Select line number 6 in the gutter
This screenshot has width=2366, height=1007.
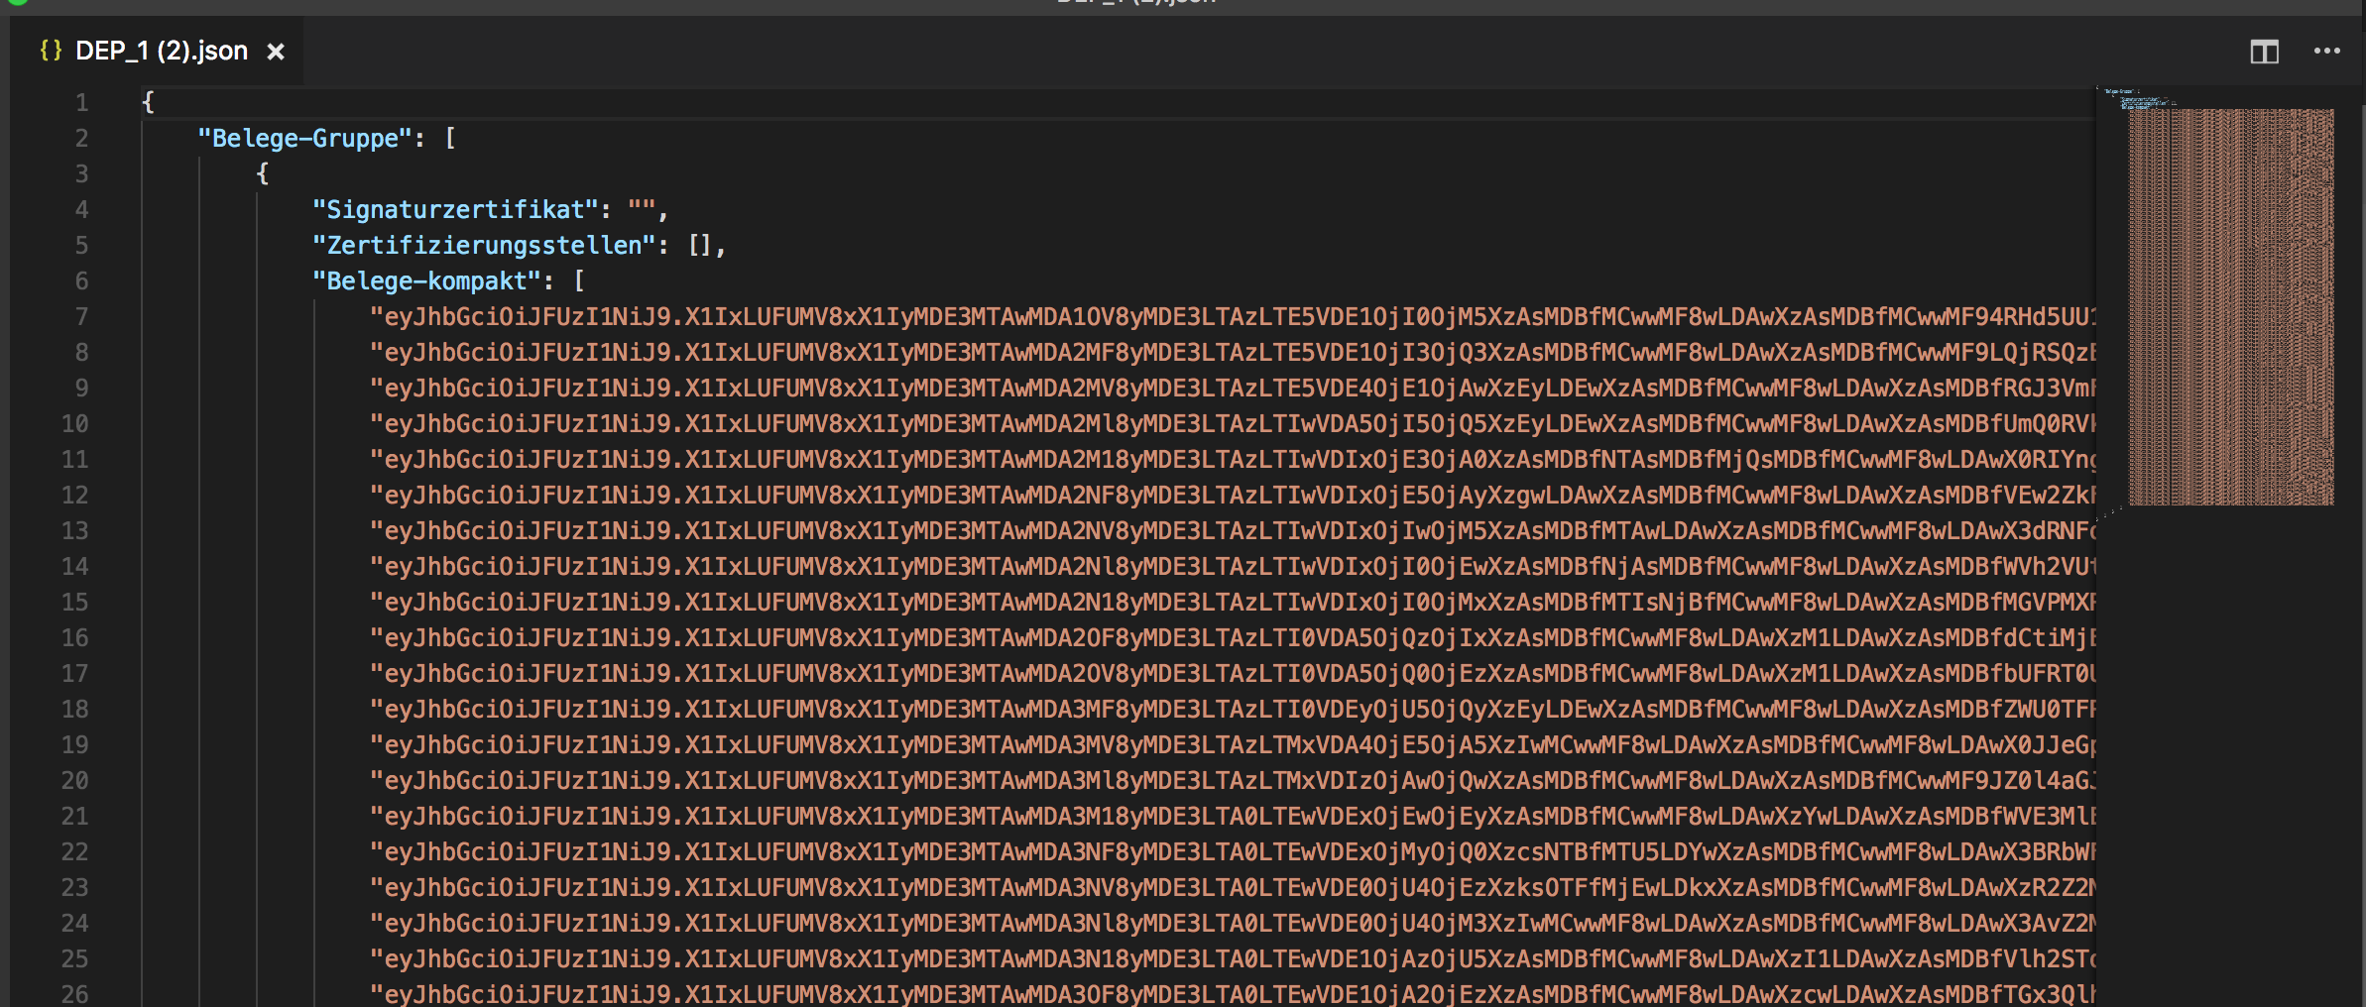(81, 280)
